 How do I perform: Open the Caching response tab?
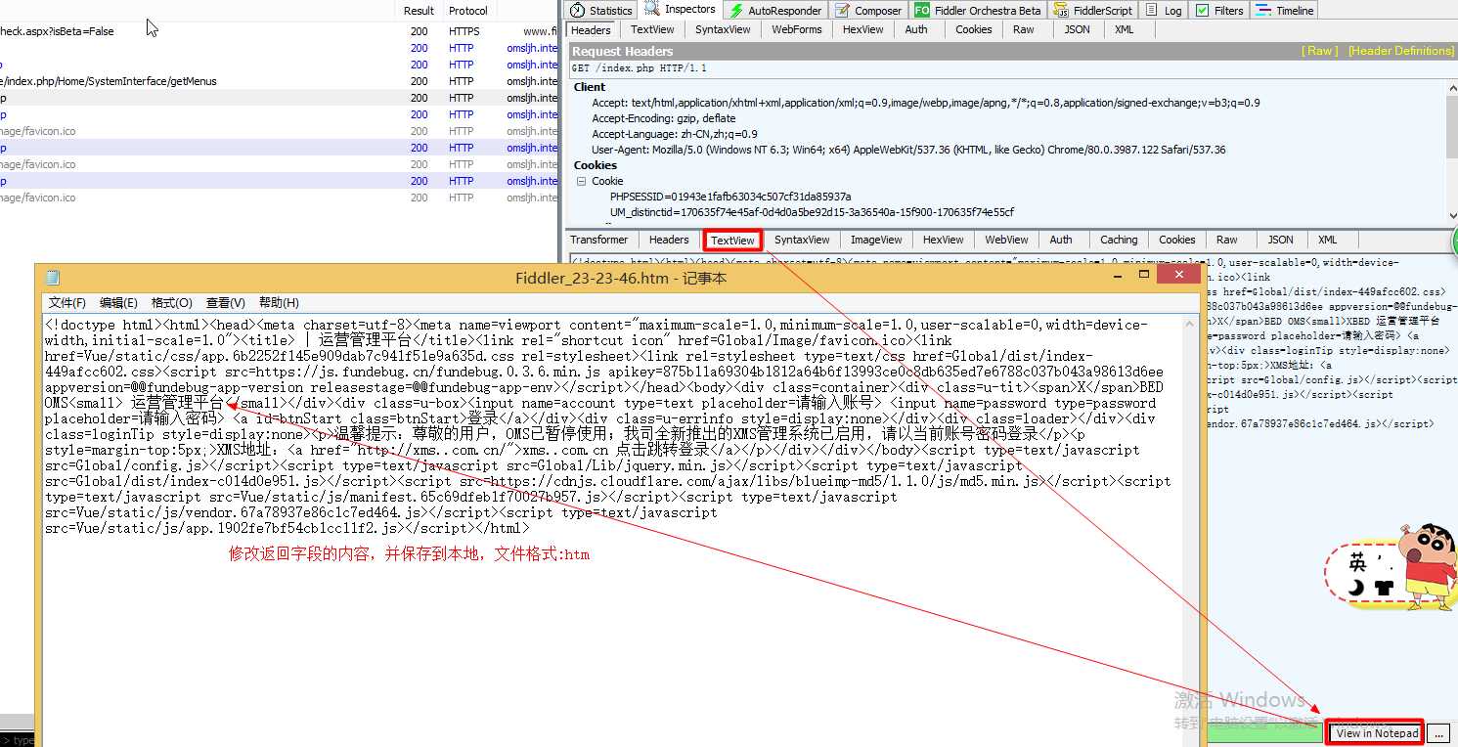click(1119, 240)
